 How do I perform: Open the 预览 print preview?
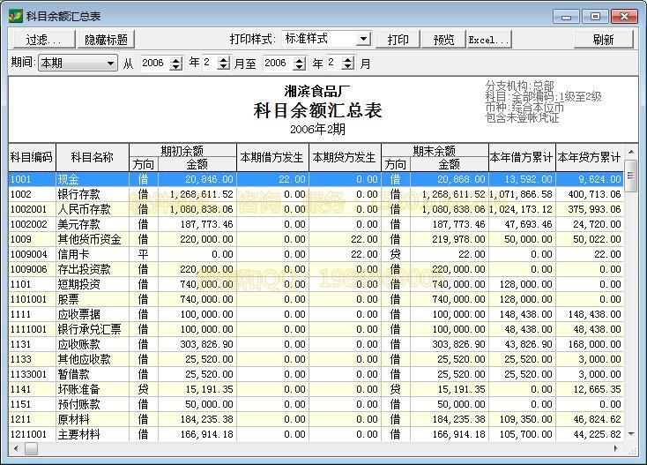tap(443, 40)
